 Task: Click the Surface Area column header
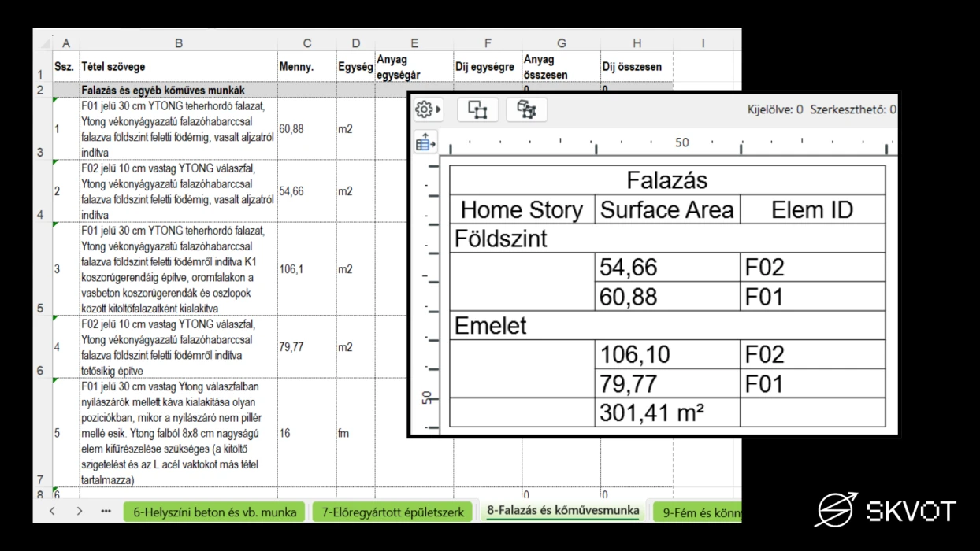point(666,210)
